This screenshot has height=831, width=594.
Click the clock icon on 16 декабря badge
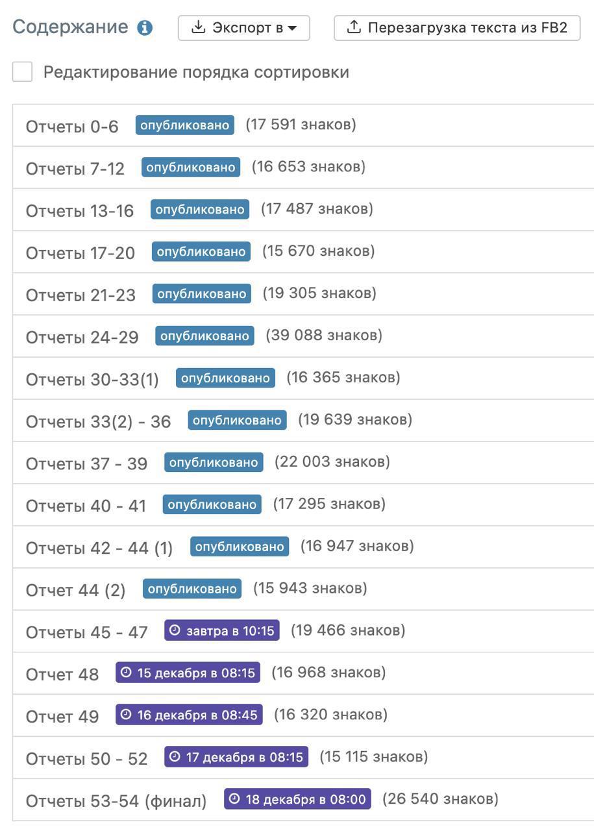[126, 715]
